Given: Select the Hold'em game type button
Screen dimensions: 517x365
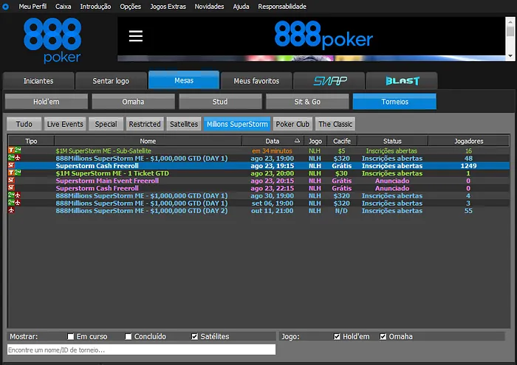Looking at the screenshot, I should pos(46,101).
